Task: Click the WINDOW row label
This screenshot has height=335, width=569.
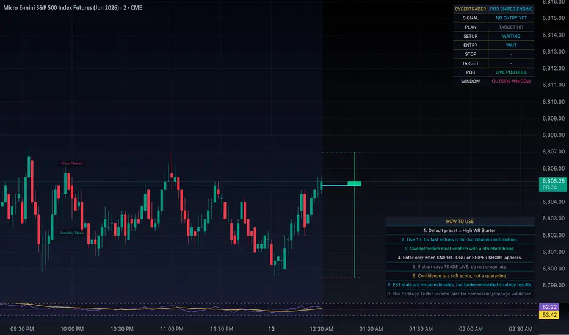Action: click(470, 82)
